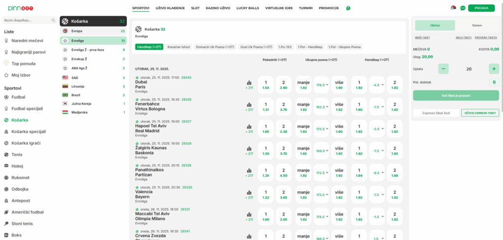This screenshot has width=503, height=240.
Task: Click the Express tiket kod field
Action: [436, 113]
